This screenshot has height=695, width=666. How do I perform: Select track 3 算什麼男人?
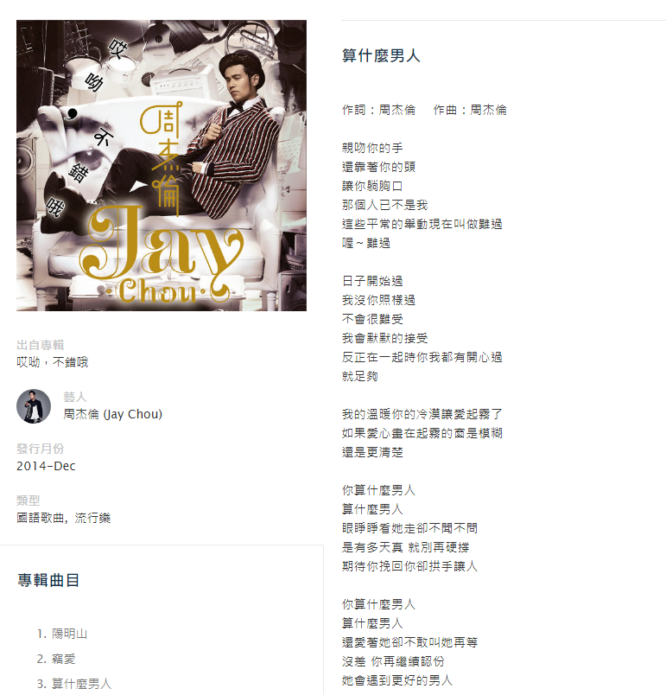[x=81, y=684]
